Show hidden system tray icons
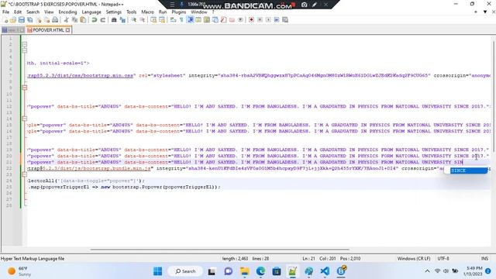The width and height of the screenshot is (496, 279). coord(427,271)
